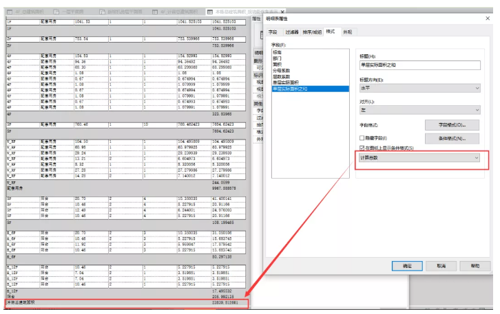Close the active 本栋总建筑面积 view tab
The width and height of the screenshot is (500, 314).
[282, 12]
